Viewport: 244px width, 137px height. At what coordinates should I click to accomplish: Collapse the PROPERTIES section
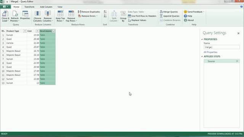tap(202, 39)
